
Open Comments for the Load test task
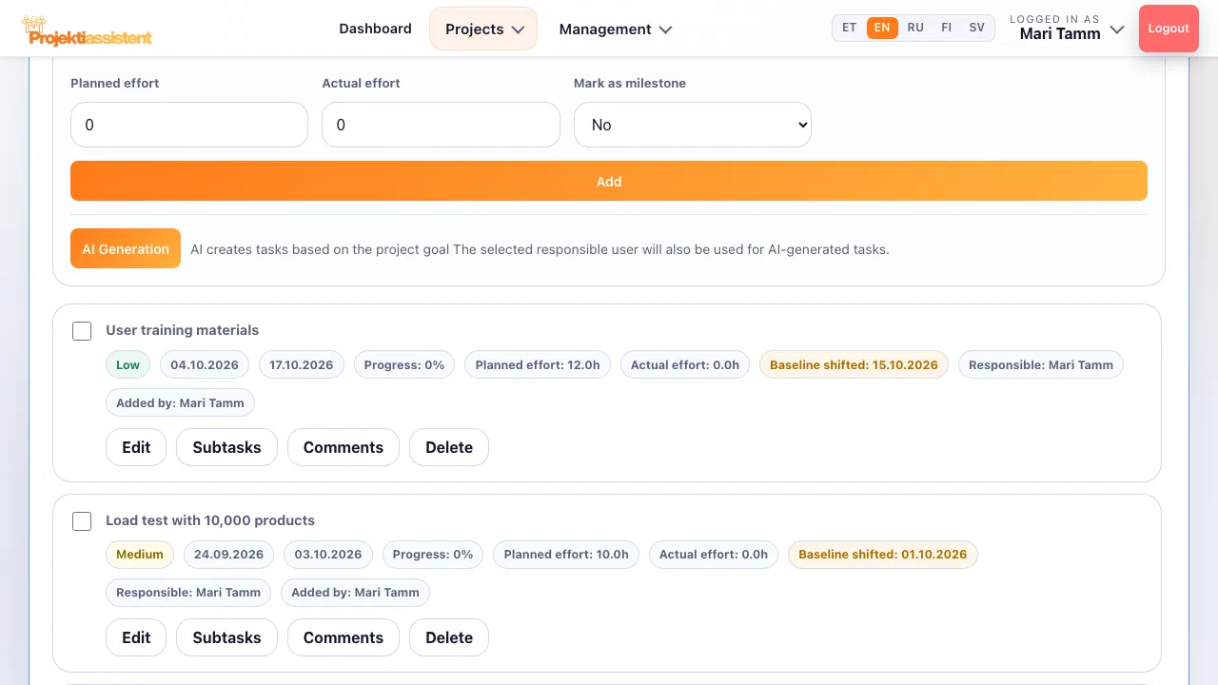(x=344, y=637)
